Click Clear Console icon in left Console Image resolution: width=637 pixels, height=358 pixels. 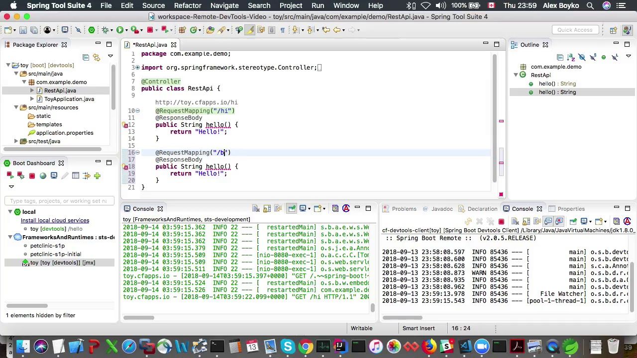tap(256, 209)
